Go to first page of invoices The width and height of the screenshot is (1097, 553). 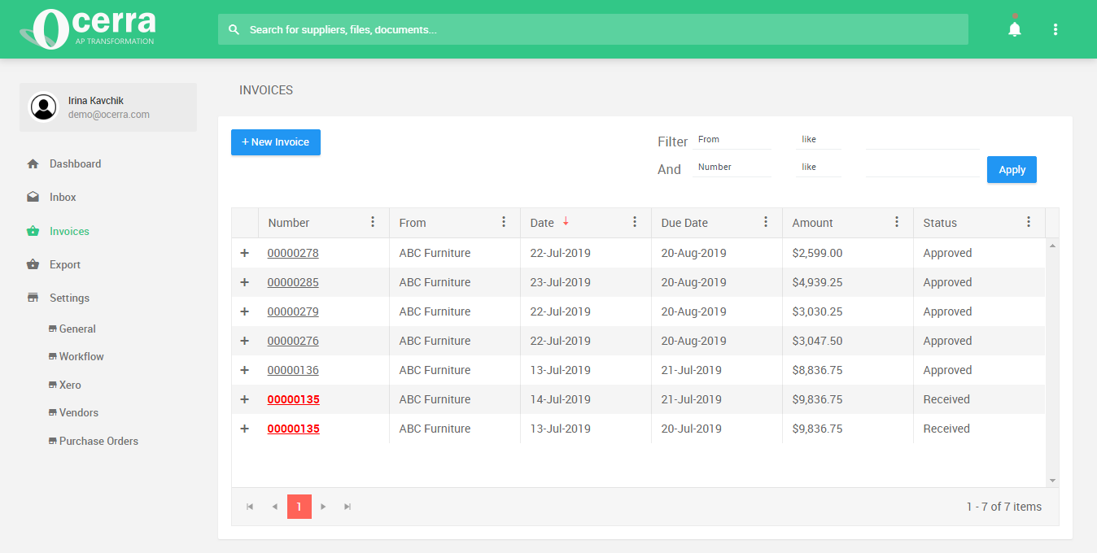(x=250, y=507)
